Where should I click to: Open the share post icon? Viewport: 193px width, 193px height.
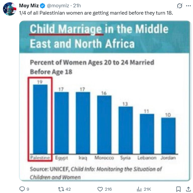tap(188, 189)
